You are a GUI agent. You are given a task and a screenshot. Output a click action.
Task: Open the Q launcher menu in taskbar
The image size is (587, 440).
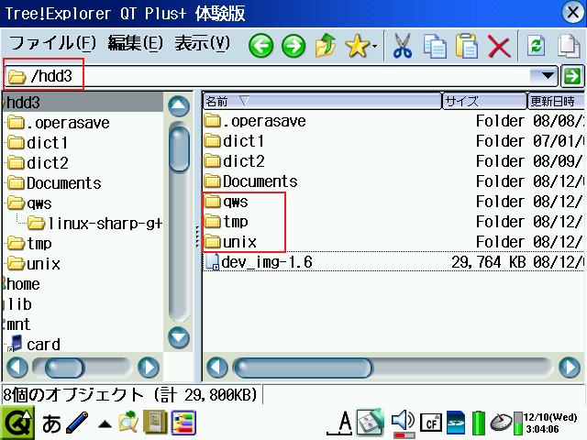click(17, 423)
